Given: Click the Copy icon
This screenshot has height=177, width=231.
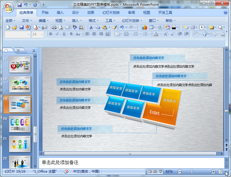Looking at the screenshot, I should 98,27.
